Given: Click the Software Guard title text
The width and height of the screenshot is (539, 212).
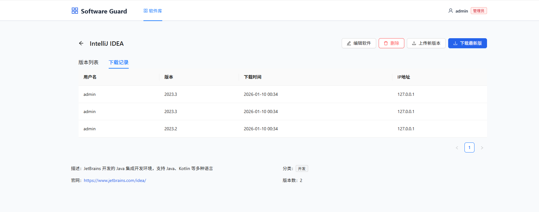Looking at the screenshot, I should [x=104, y=11].
